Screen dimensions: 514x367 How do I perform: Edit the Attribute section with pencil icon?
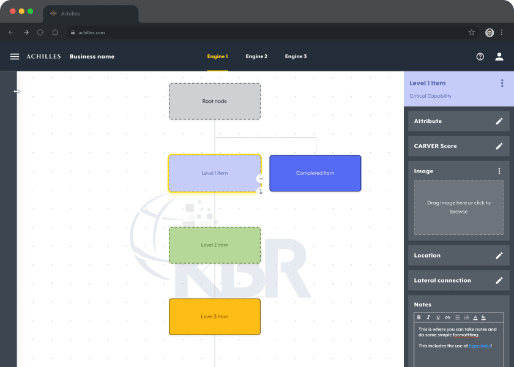(x=499, y=121)
